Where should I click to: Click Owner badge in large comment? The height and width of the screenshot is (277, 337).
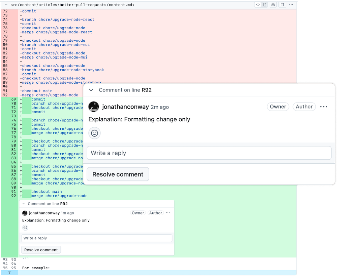tap(278, 107)
